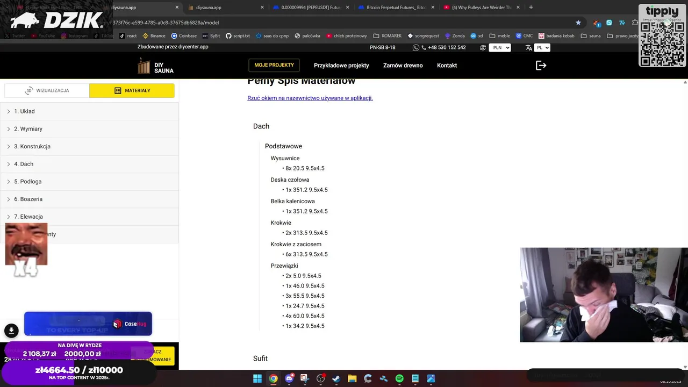688x387 pixels.
Task: Click the page vertical scrollbar
Action: (685, 223)
